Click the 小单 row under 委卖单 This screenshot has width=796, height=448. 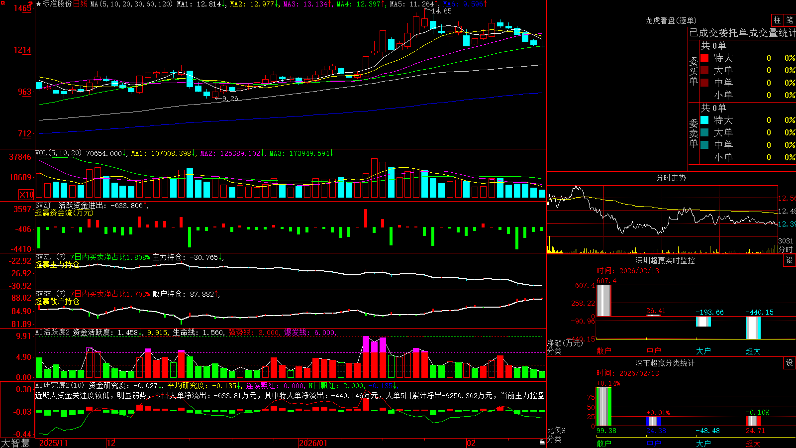click(x=748, y=157)
